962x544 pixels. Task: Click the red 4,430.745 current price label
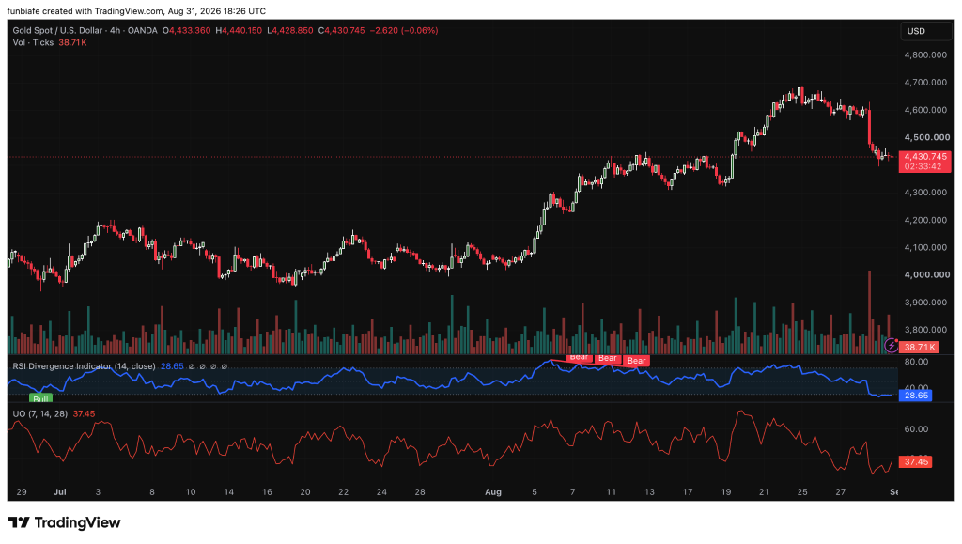[925, 156]
